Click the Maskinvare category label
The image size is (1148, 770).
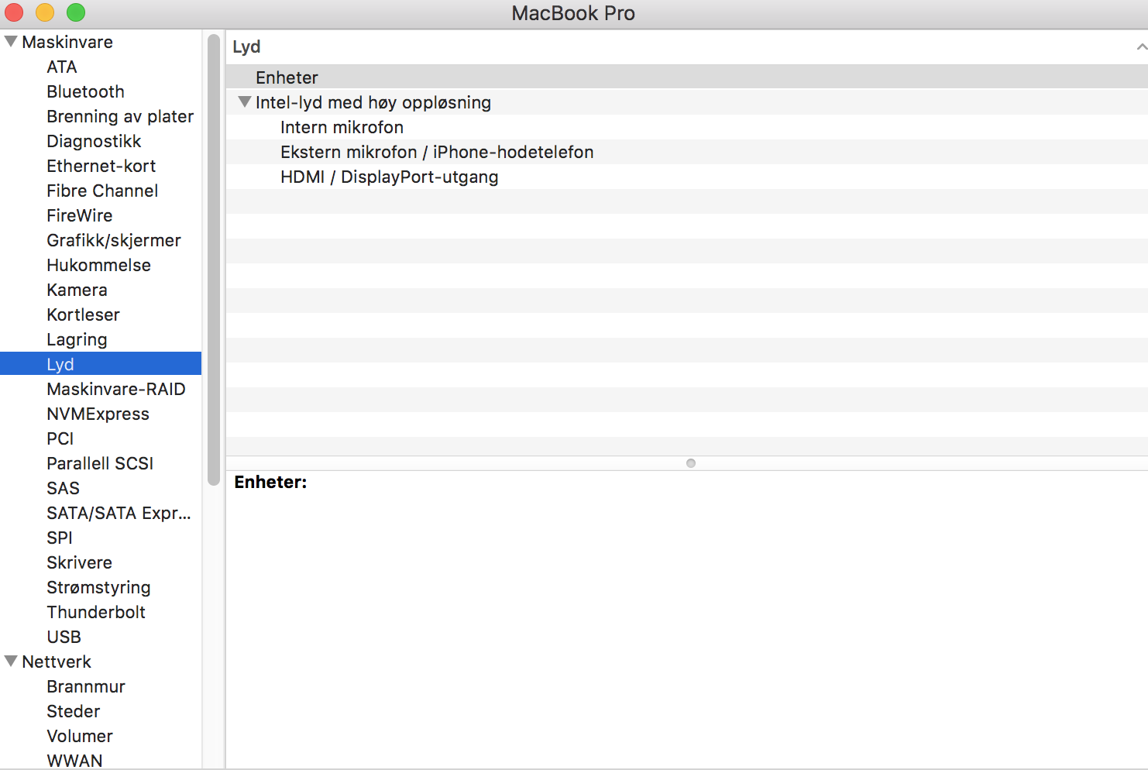pyautogui.click(x=67, y=42)
